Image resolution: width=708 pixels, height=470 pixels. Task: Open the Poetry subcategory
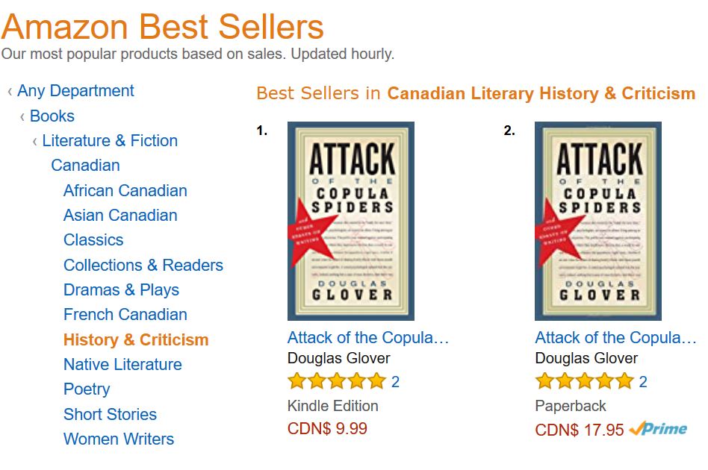tap(87, 389)
